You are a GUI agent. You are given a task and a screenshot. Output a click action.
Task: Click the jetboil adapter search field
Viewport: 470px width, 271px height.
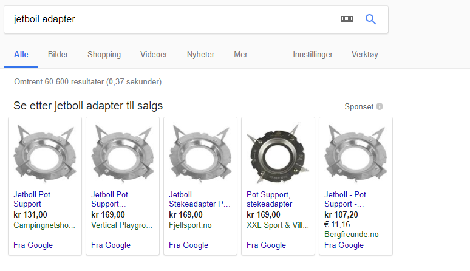click(x=170, y=19)
